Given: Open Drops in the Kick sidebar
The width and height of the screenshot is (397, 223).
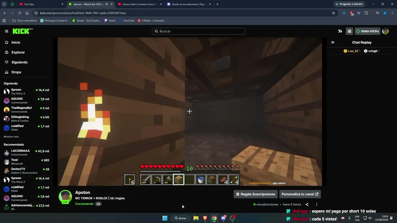Looking at the screenshot, I should tap(16, 72).
